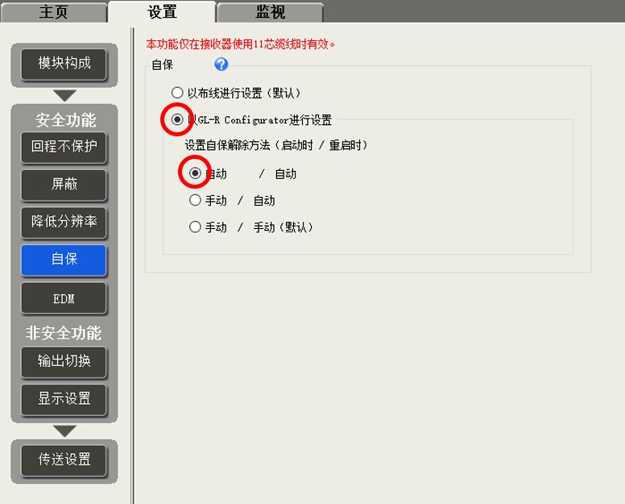Click the down arrow above 传送设置
The width and height of the screenshot is (625, 504).
pos(64,431)
